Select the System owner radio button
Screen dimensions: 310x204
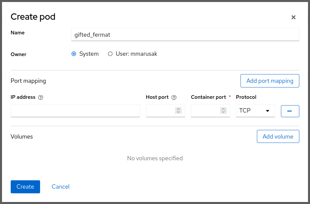[74, 54]
